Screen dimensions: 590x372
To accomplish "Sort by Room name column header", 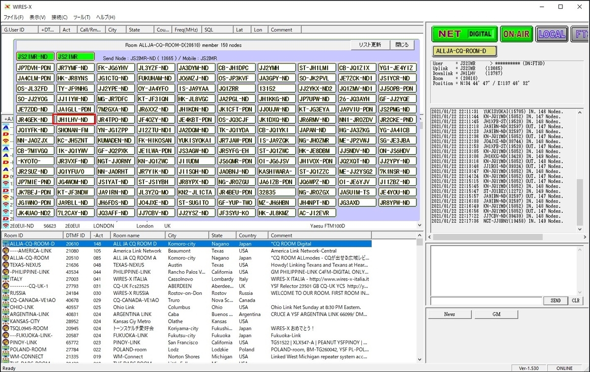I will click(138, 235).
